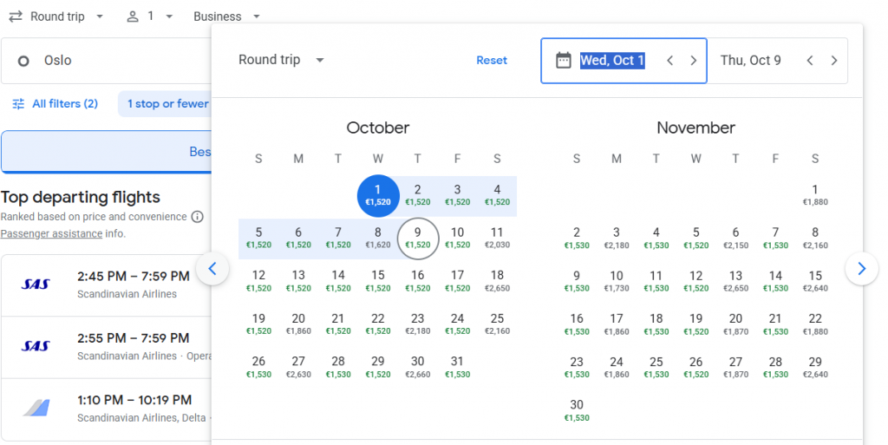Viewport: 888px width, 445px height.
Task: Go to previous return date
Action: tap(810, 61)
